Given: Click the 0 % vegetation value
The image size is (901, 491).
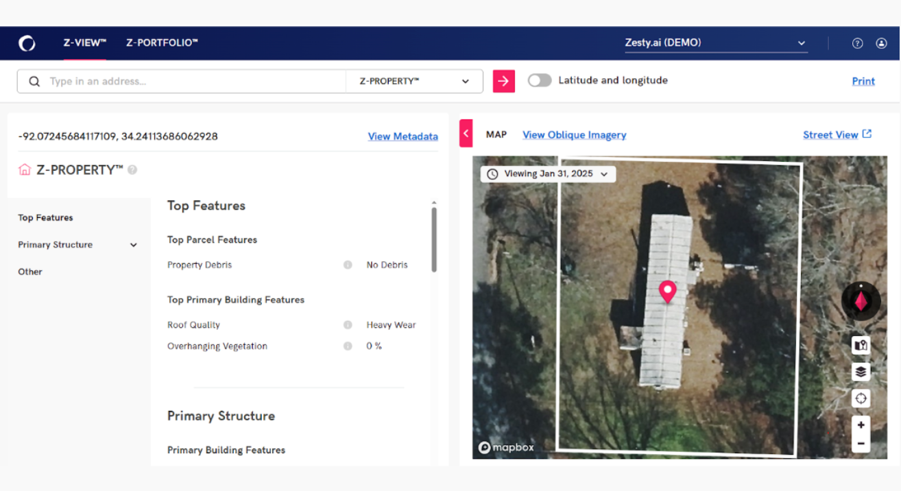Looking at the screenshot, I should coord(374,346).
